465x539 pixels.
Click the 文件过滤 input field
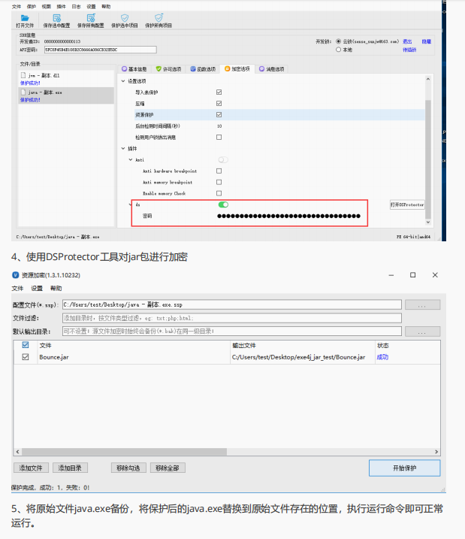(x=232, y=318)
